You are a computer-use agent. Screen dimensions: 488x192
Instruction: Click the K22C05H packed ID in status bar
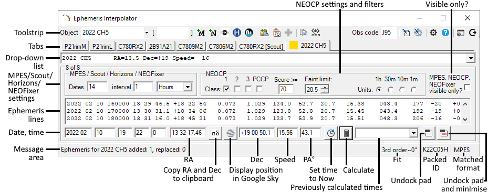click(x=435, y=150)
